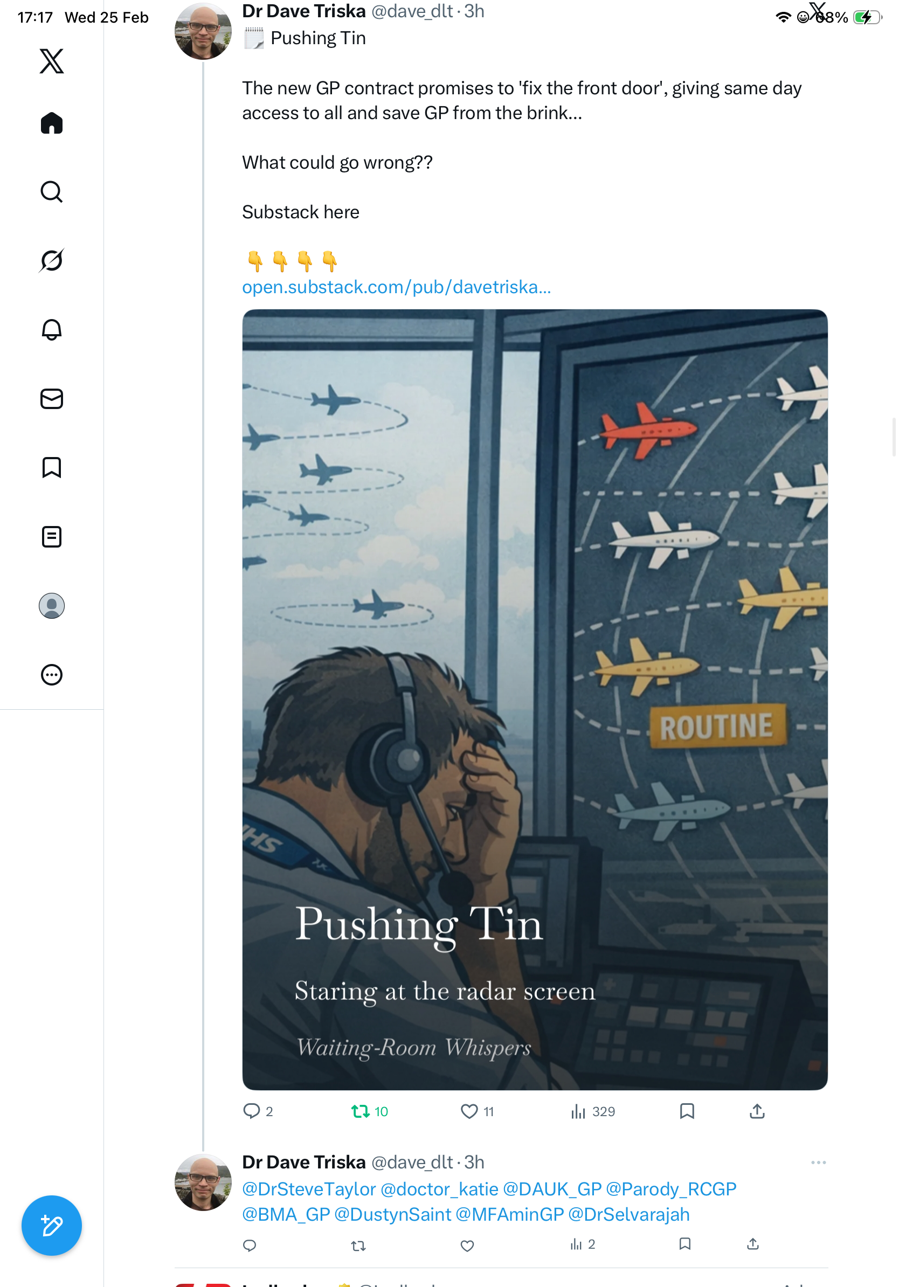Open the Lists icon in sidebar
Image resolution: width=899 pixels, height=1287 pixels.
tap(52, 536)
